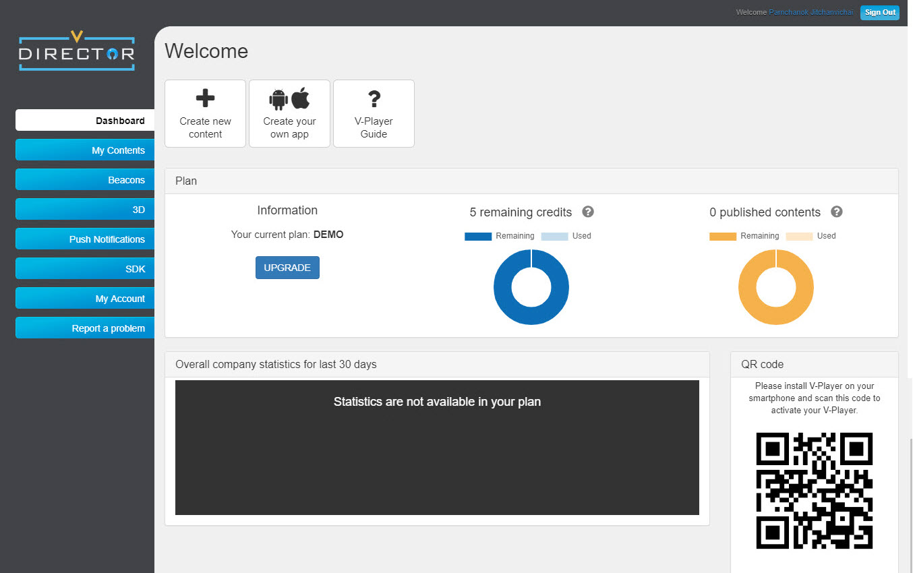Click the Welcome page heading
The width and height of the screenshot is (913, 573).
point(206,51)
